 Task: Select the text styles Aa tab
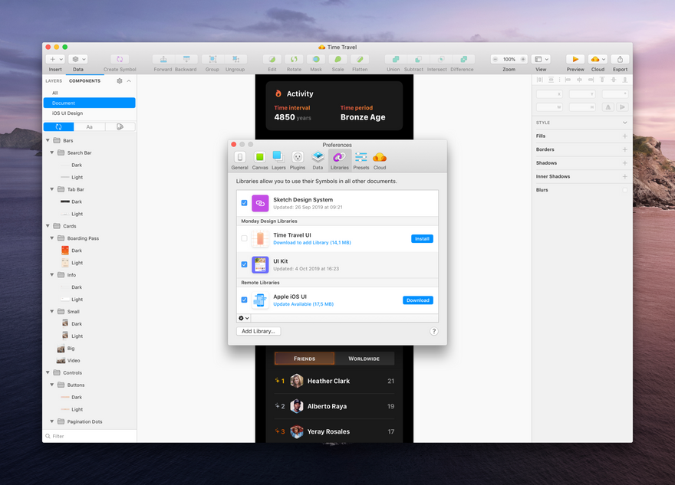(89, 127)
